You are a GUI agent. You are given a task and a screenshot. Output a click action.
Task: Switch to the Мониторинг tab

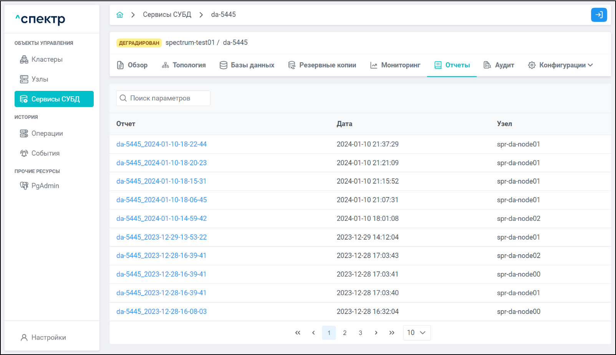pos(395,65)
